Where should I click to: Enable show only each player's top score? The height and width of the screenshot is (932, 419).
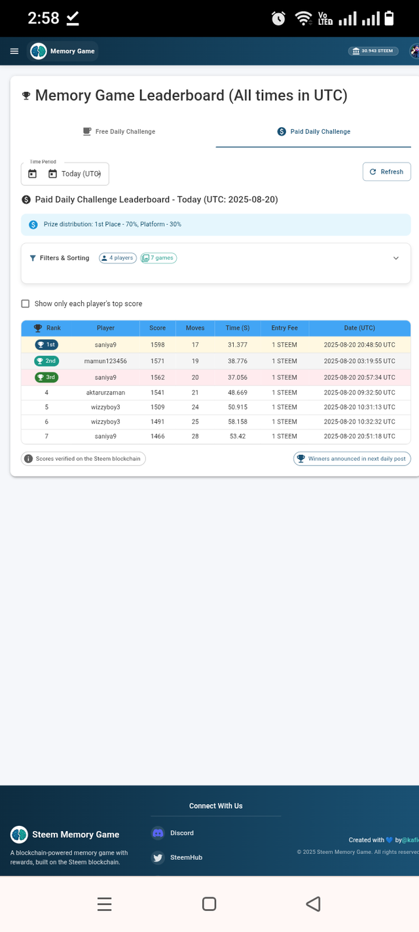(26, 304)
